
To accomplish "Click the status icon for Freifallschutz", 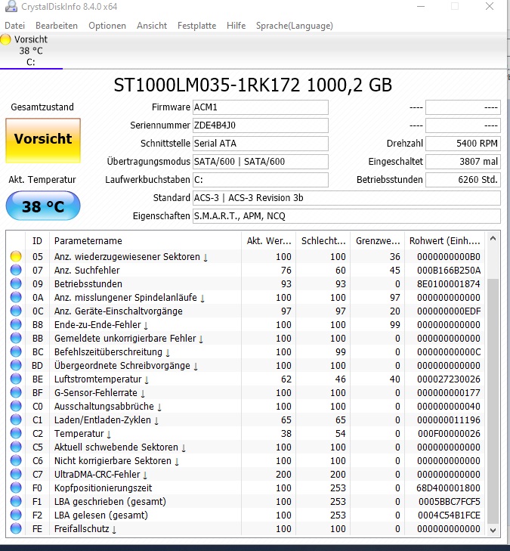I will [16, 529].
